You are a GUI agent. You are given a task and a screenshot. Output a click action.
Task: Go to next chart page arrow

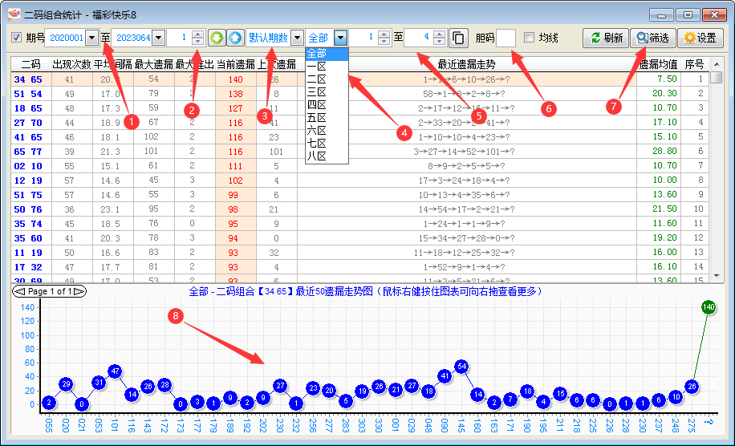[x=79, y=291]
